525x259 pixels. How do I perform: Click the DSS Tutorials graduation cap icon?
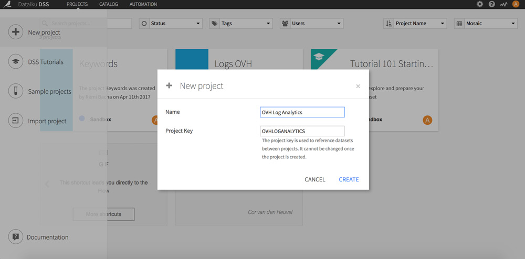point(15,62)
